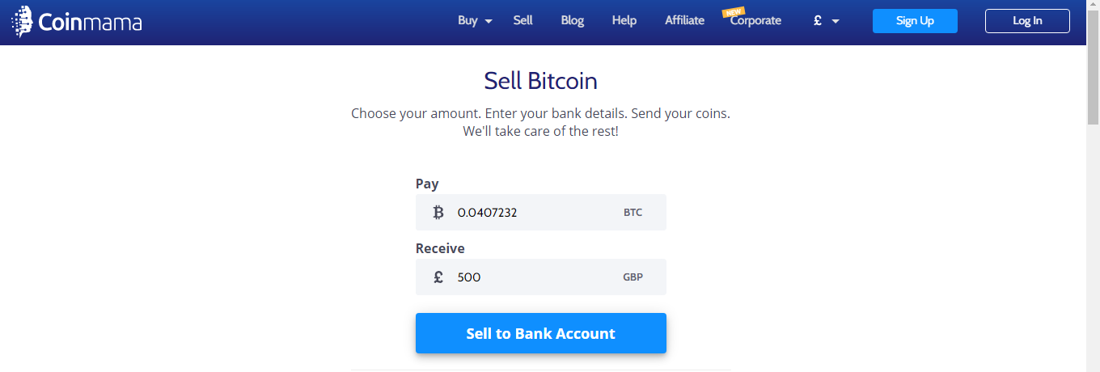This screenshot has width=1100, height=372.
Task: Open the Help page
Action: (x=624, y=21)
